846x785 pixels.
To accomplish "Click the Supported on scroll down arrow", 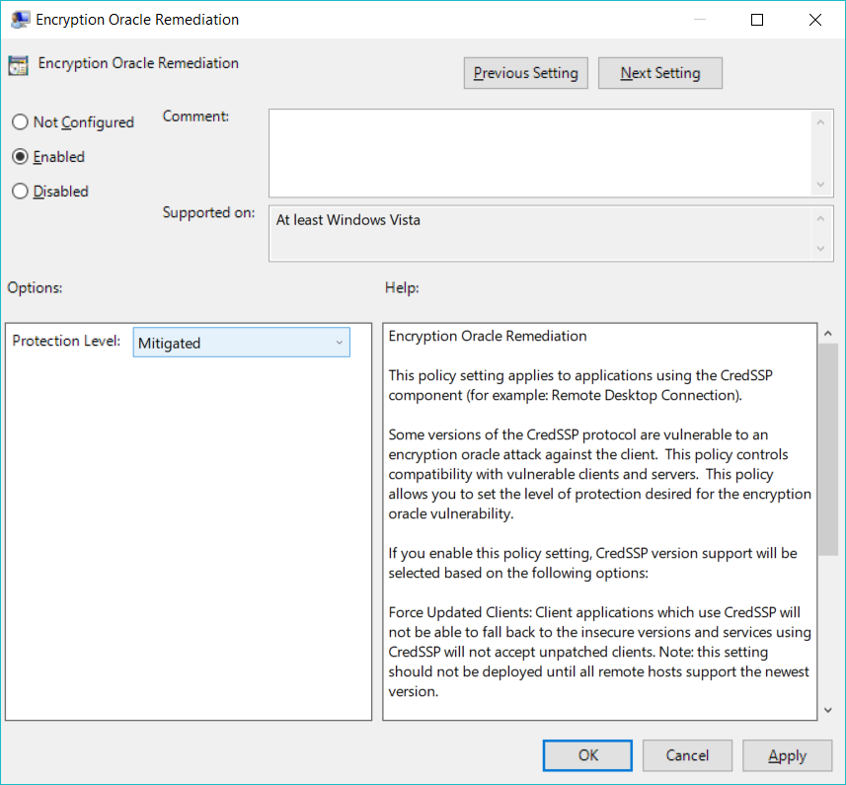I will click(820, 249).
